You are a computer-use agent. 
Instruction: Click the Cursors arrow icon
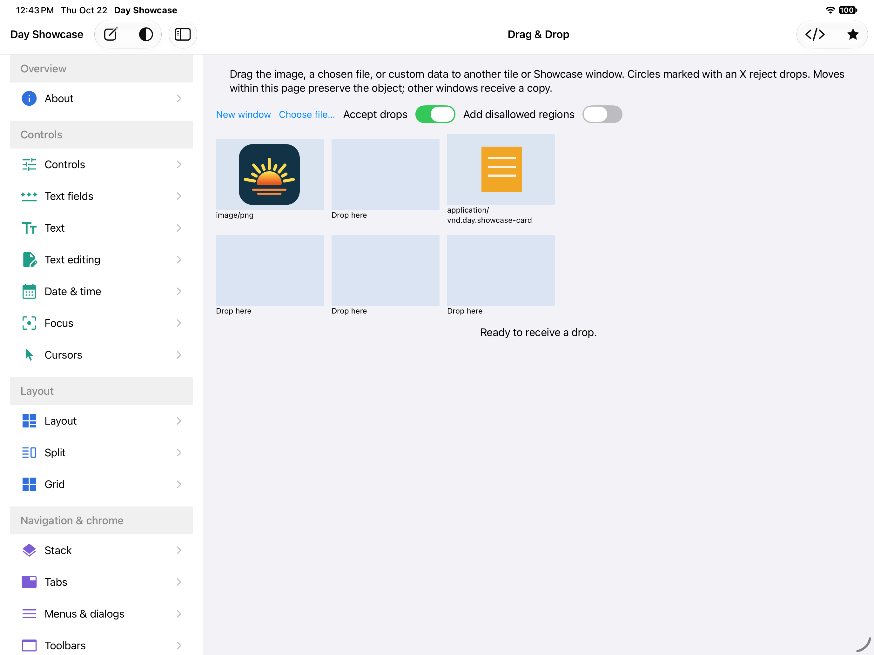click(29, 354)
